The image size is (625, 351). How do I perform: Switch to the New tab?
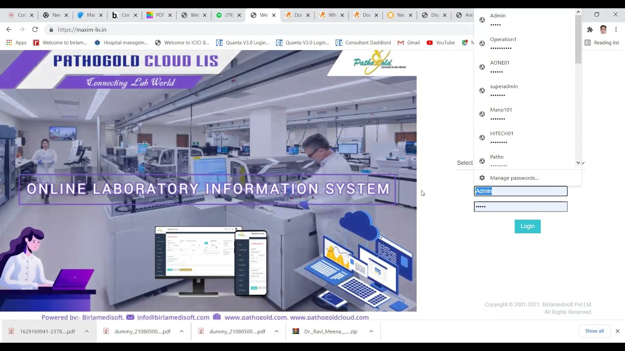[x=56, y=15]
